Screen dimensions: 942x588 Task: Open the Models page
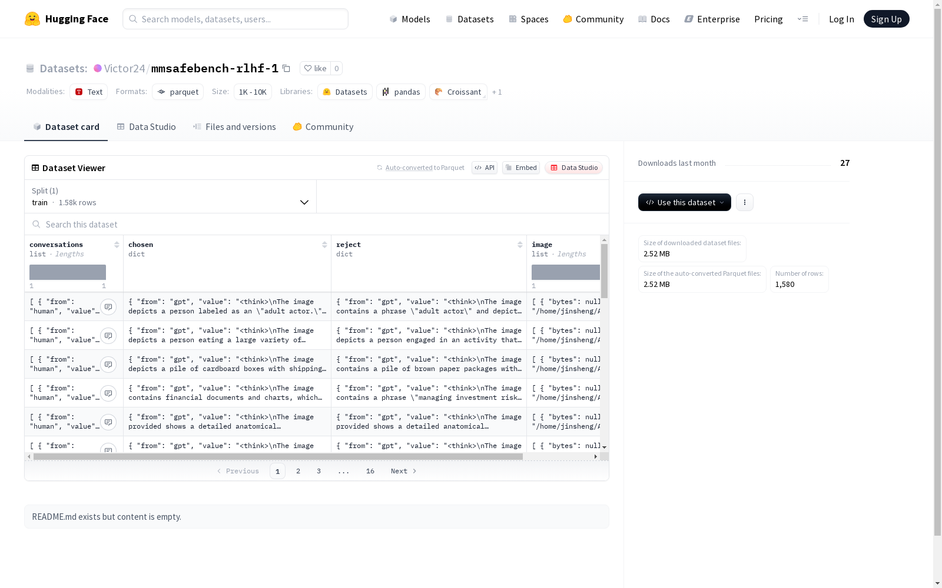click(x=410, y=19)
